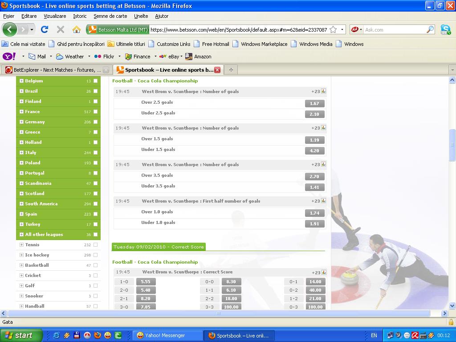Click the betsson.com URL in address bar
456x342 pixels.
point(239,30)
